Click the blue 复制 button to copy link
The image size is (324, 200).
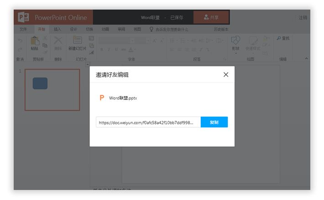[x=214, y=122]
